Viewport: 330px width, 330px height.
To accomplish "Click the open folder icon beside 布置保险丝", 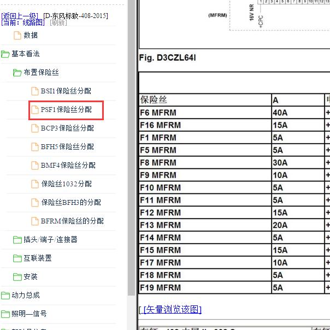I will click(17, 73).
